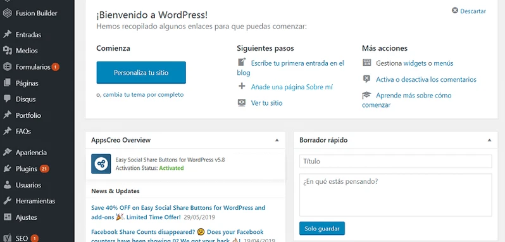Open the Fusion Builder menu
The image size is (505, 242).
(x=37, y=13)
